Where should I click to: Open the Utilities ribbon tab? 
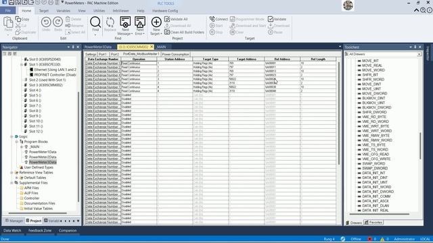99,11
